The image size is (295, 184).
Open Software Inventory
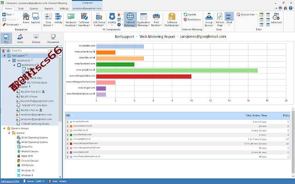[84, 20]
